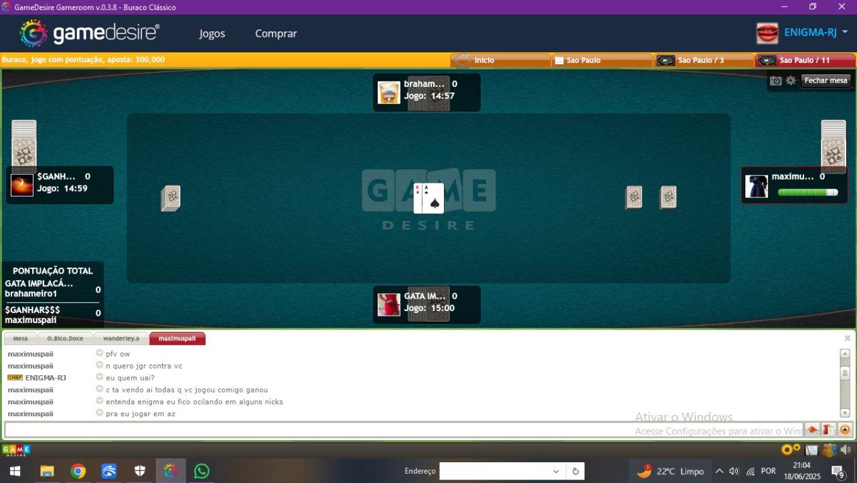Click the text format icon beside chat input

(828, 429)
